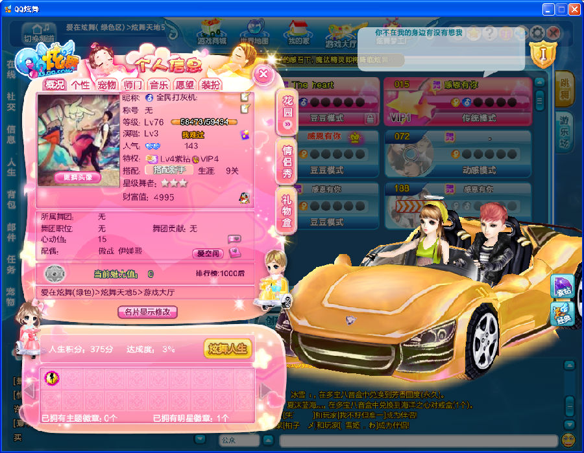Open the 世界地图 world map icon
Screen dimensions: 584x453
(x=254, y=32)
